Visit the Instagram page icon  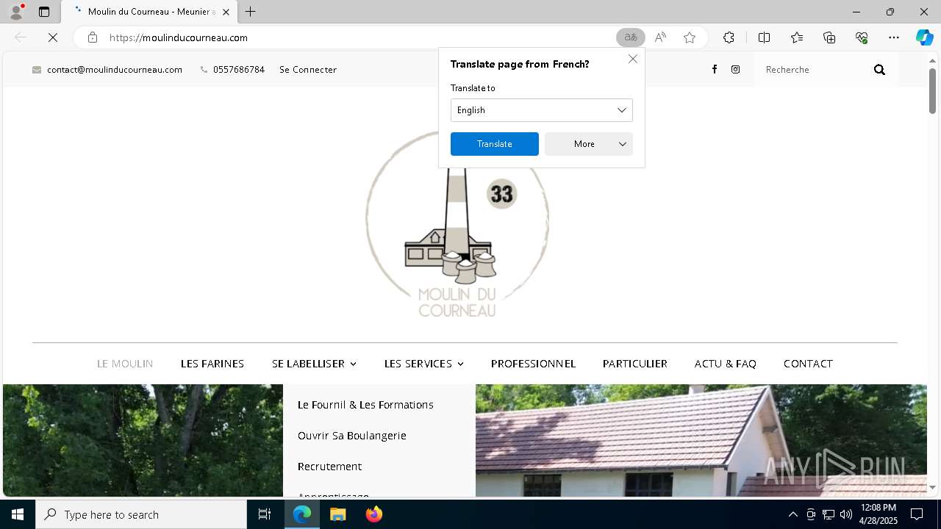[736, 69]
